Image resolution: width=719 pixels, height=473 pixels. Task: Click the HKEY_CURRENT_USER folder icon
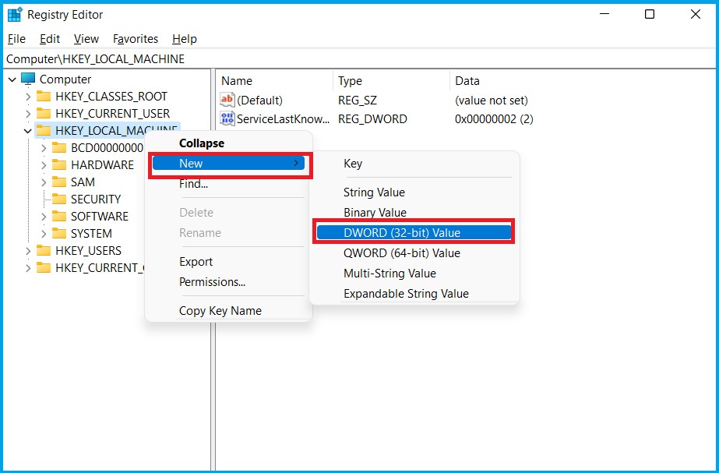coord(44,113)
